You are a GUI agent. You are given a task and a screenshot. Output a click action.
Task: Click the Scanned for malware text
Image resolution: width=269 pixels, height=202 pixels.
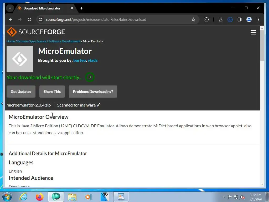[78, 105]
